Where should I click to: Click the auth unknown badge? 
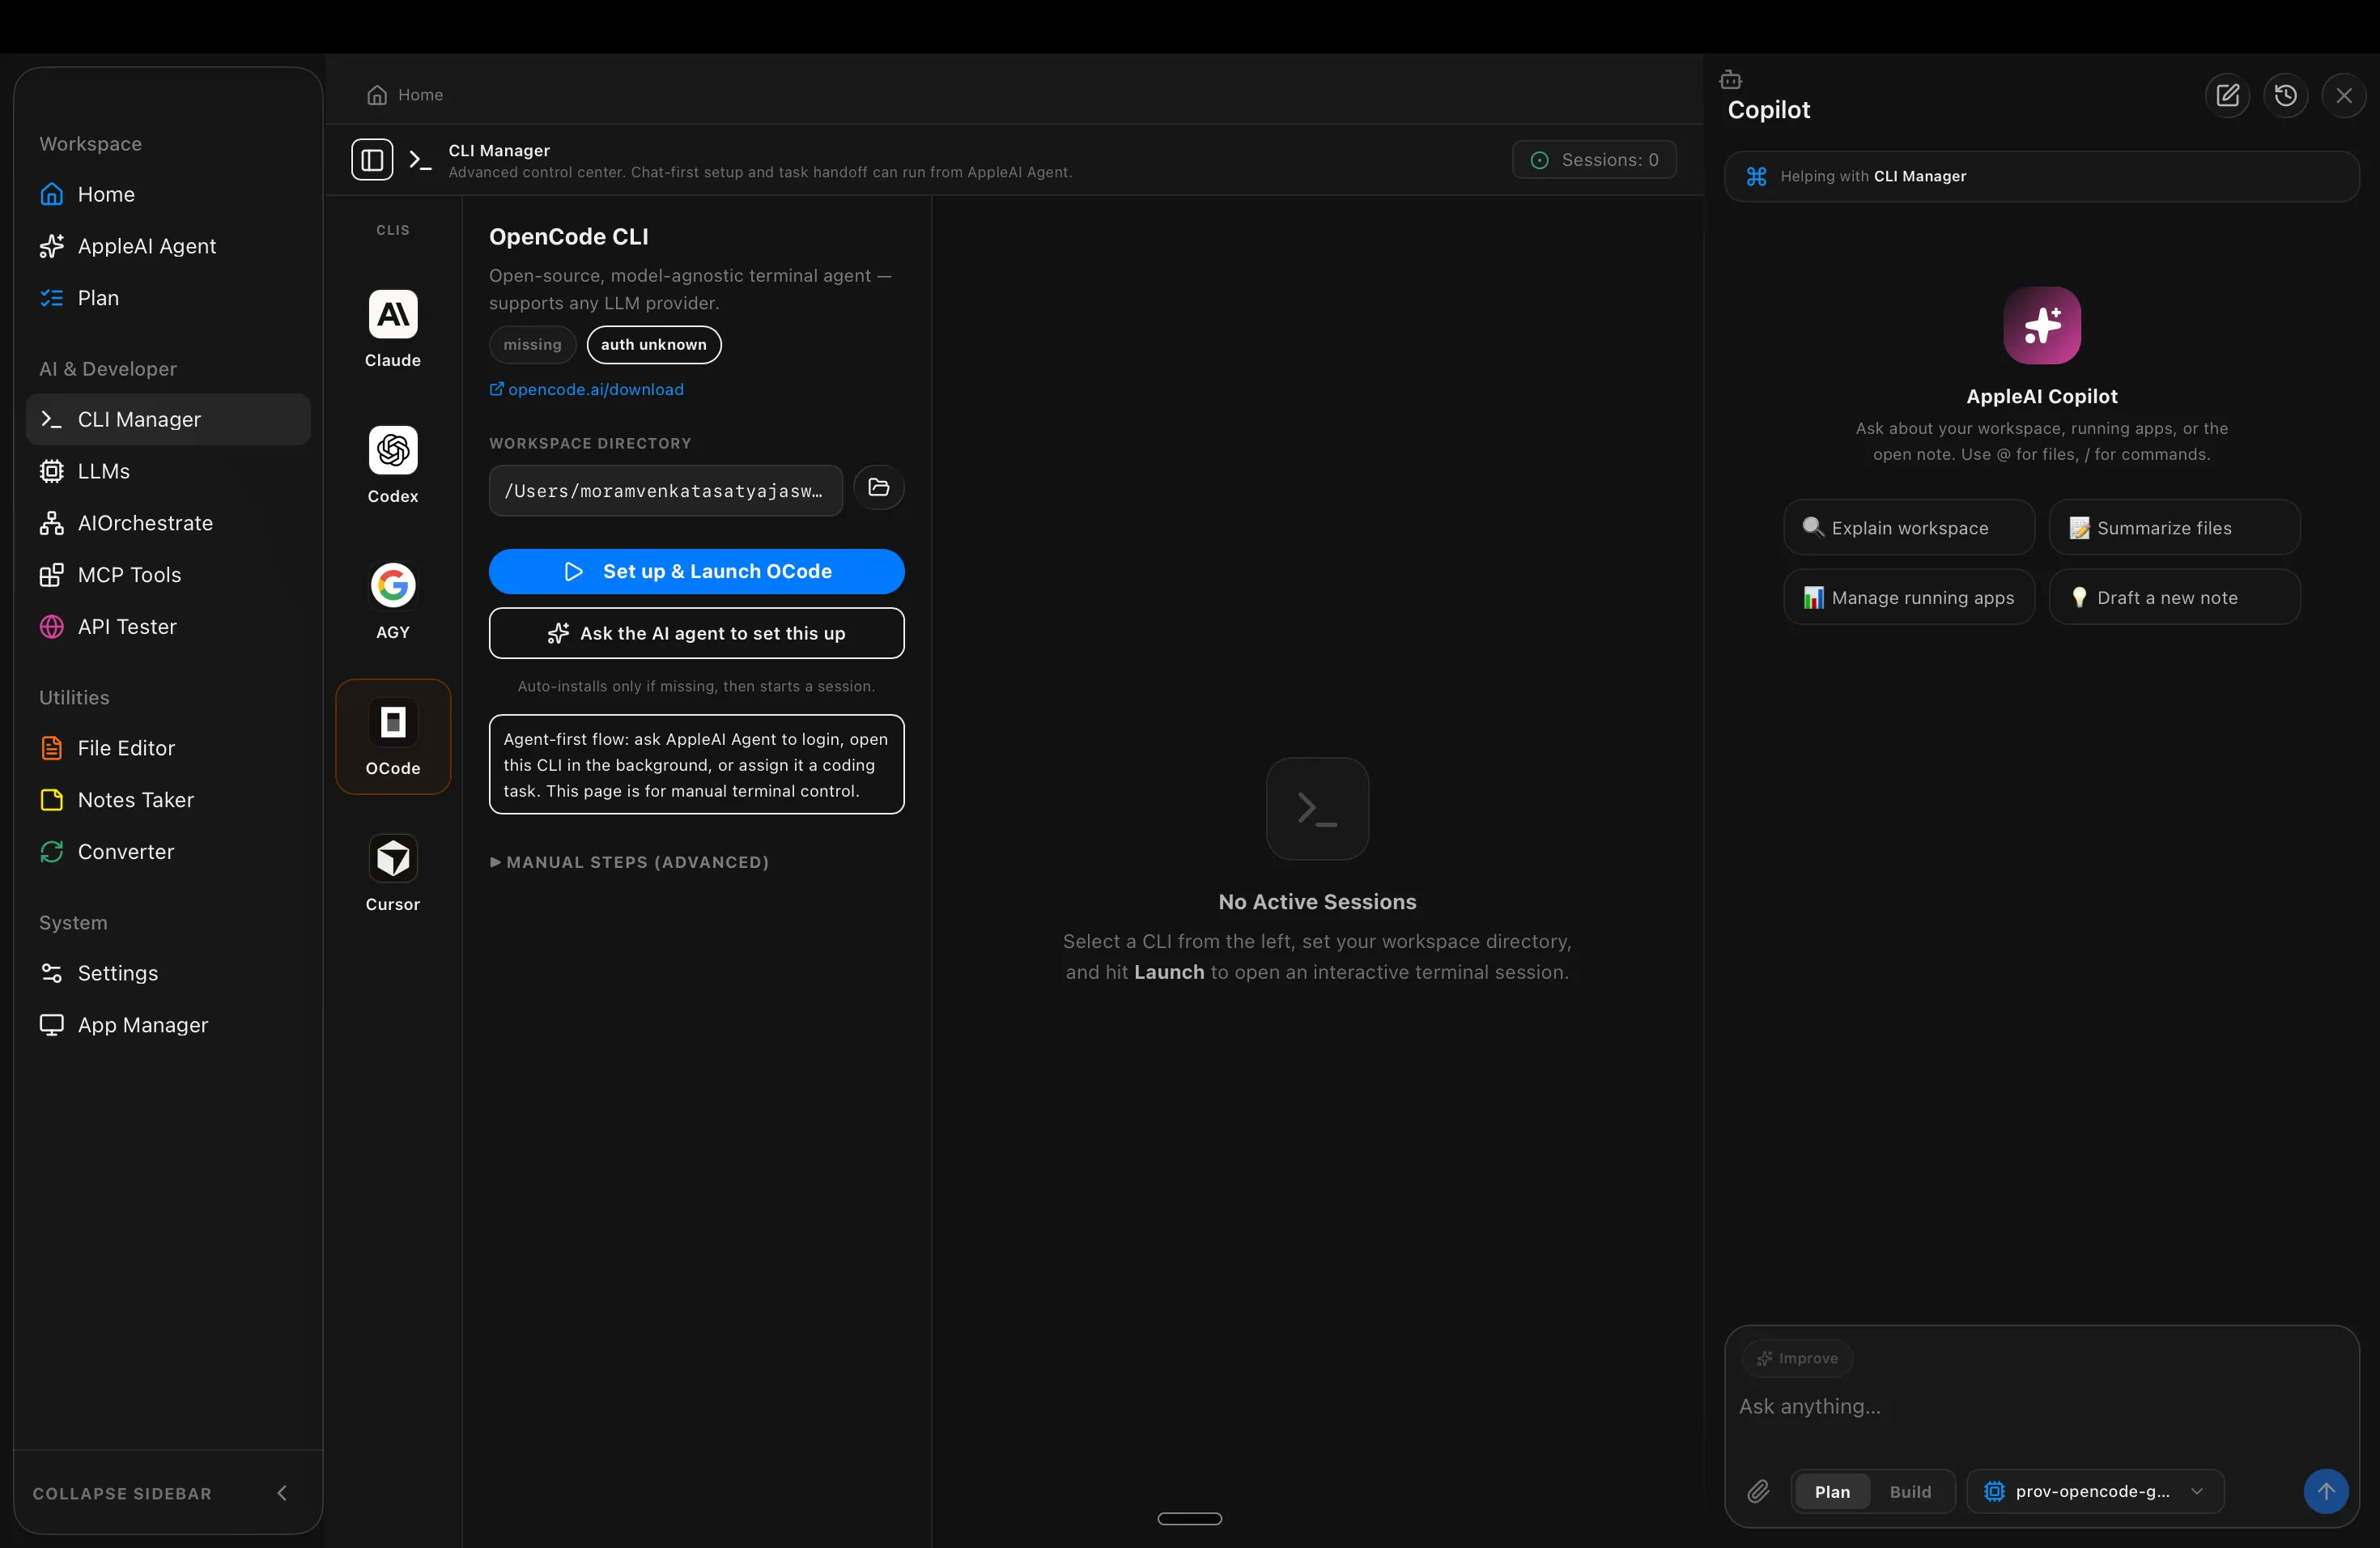(654, 345)
